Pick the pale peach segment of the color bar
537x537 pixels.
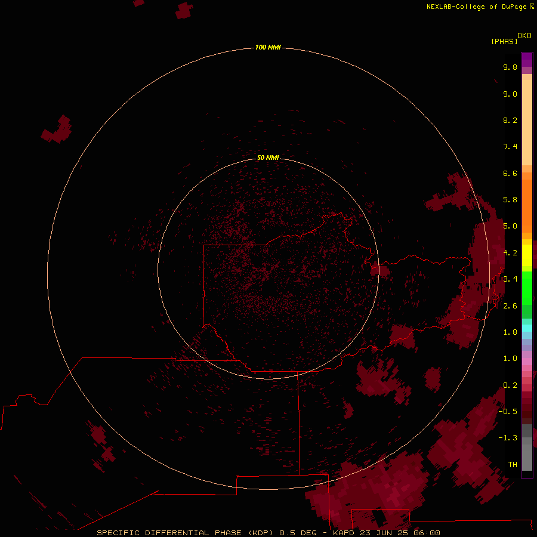point(527,122)
